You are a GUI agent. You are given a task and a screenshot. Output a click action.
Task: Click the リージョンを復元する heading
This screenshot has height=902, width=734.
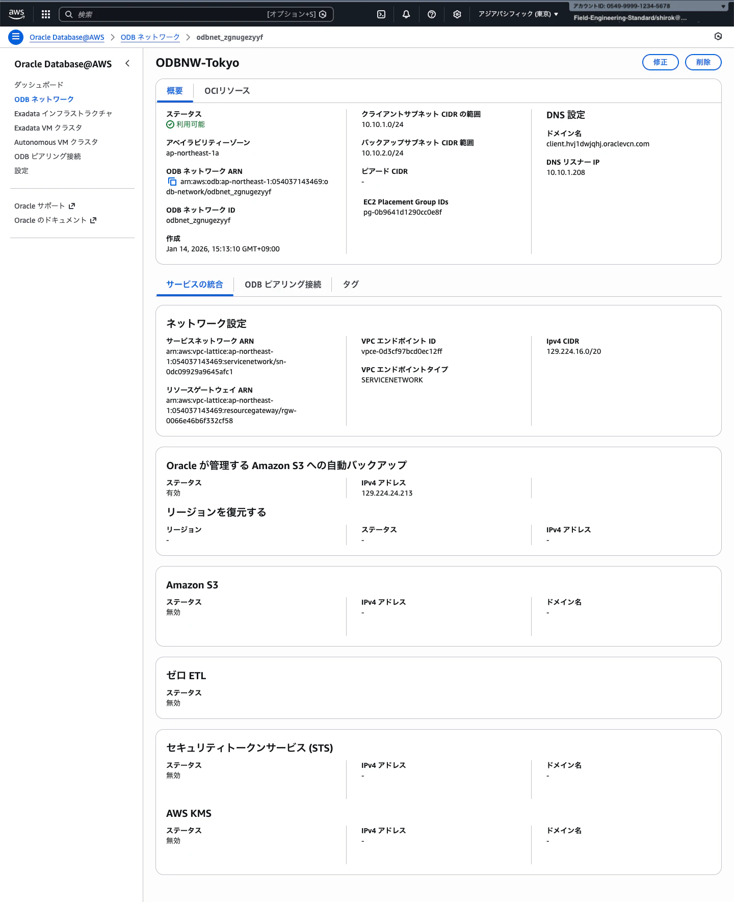[x=217, y=512]
